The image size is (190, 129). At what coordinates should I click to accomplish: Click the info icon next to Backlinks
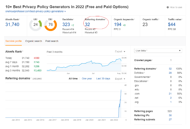74,19
